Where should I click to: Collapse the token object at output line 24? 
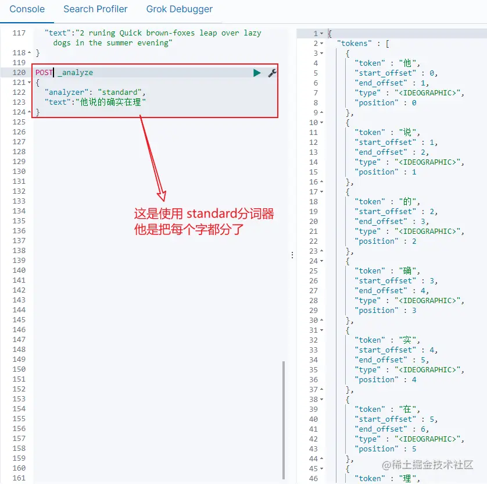click(x=322, y=261)
